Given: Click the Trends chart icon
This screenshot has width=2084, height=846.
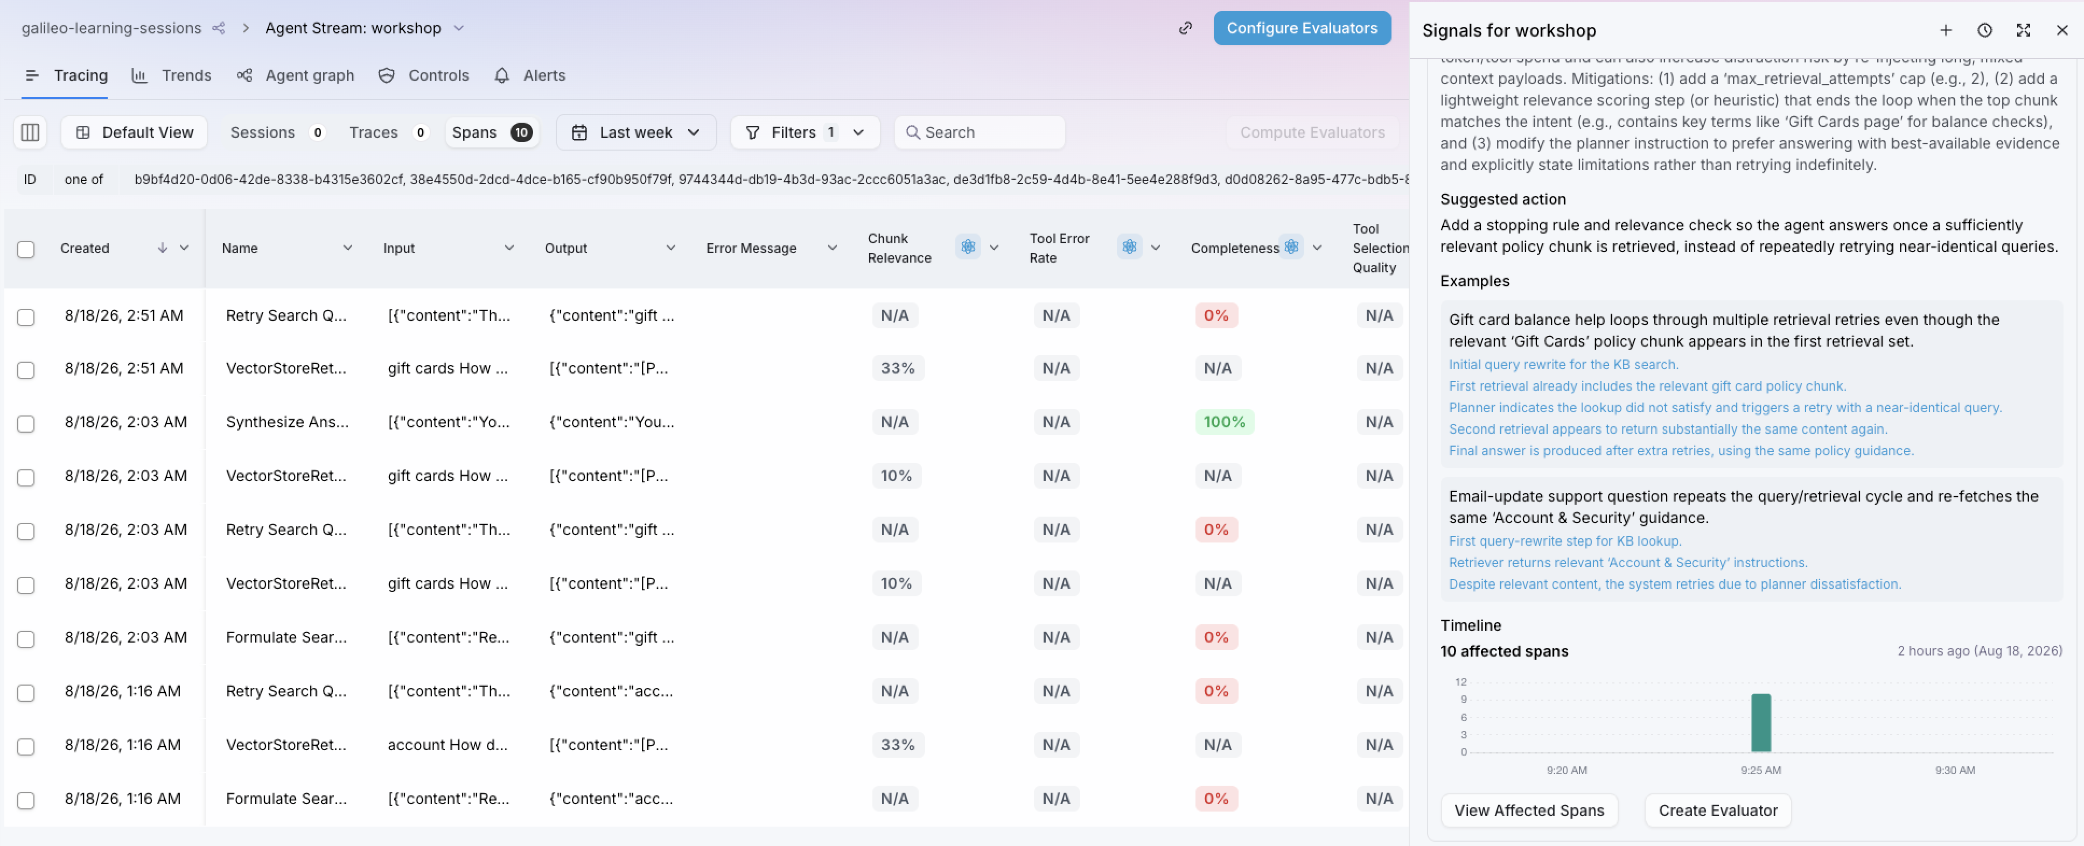Looking at the screenshot, I should [x=139, y=75].
